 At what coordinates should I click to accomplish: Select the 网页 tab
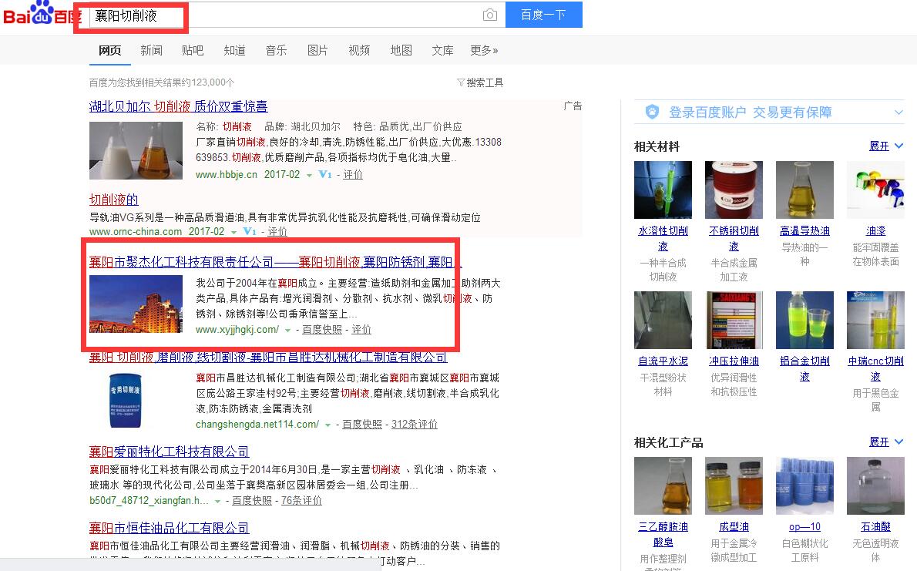110,50
